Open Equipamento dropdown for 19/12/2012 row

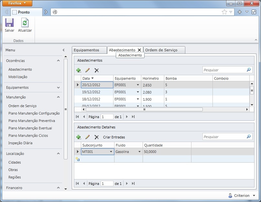click(x=138, y=92)
